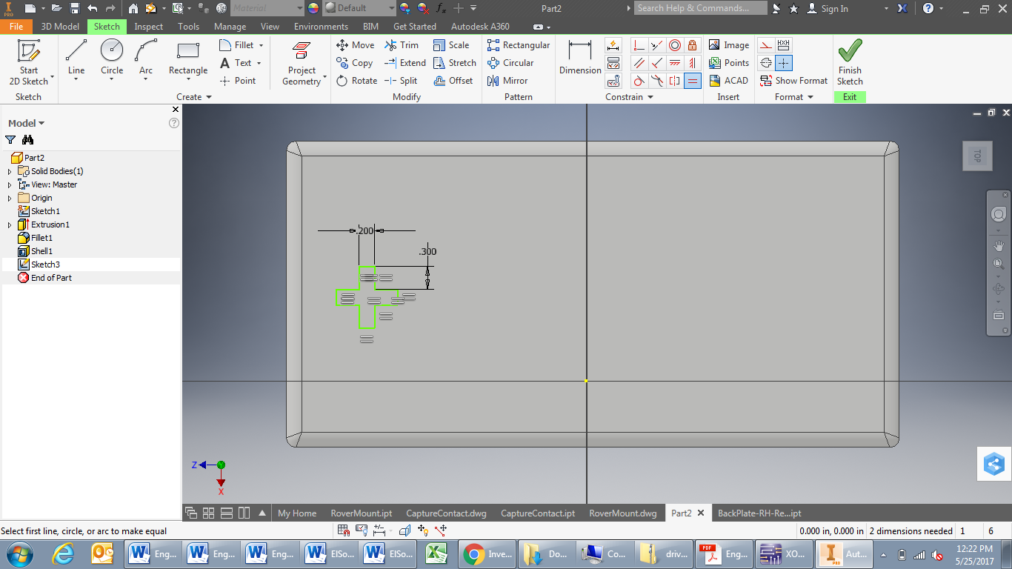The height and width of the screenshot is (569, 1012).
Task: Expand the Solid Bodies(1) node
Action: click(10, 171)
